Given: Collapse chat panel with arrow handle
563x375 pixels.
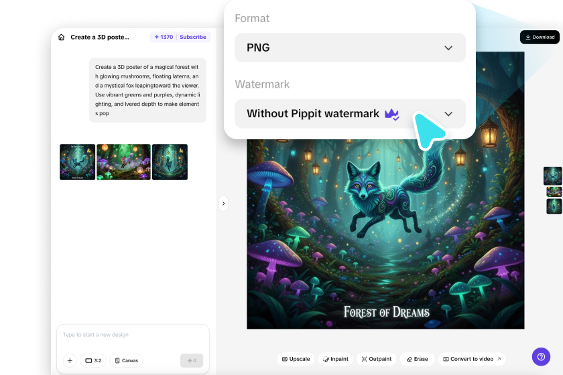Looking at the screenshot, I should (223, 204).
